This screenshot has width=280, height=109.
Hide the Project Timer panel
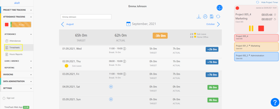[x=266, y=2]
